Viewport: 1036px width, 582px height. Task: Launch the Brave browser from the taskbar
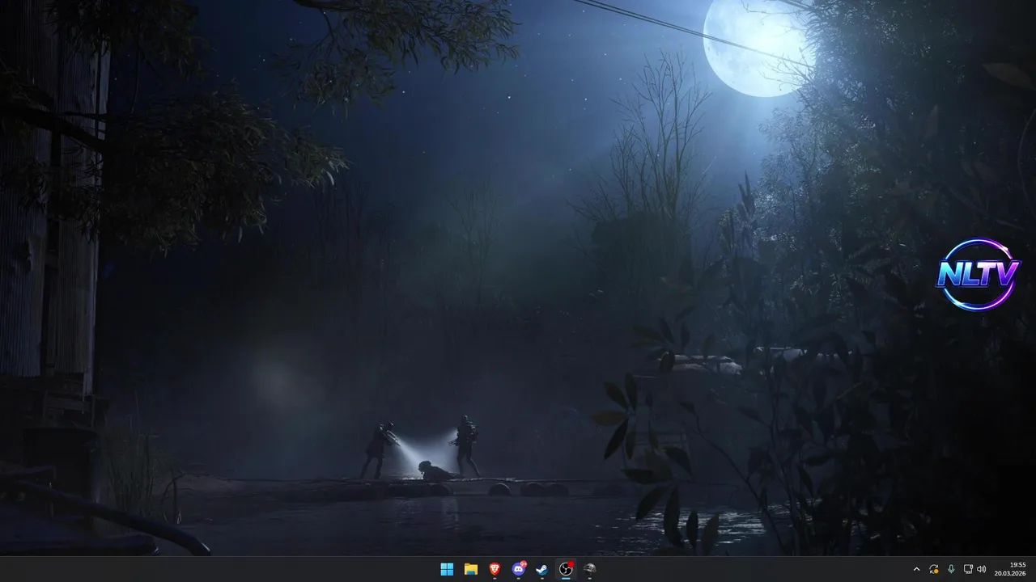(495, 569)
